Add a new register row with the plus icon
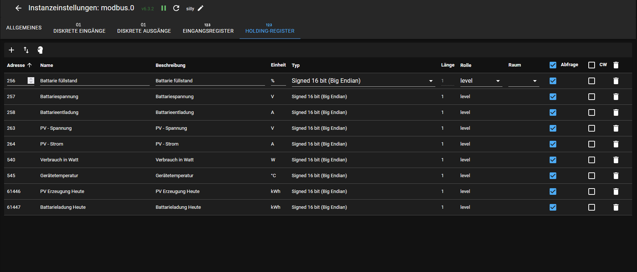This screenshot has width=637, height=272. (11, 50)
